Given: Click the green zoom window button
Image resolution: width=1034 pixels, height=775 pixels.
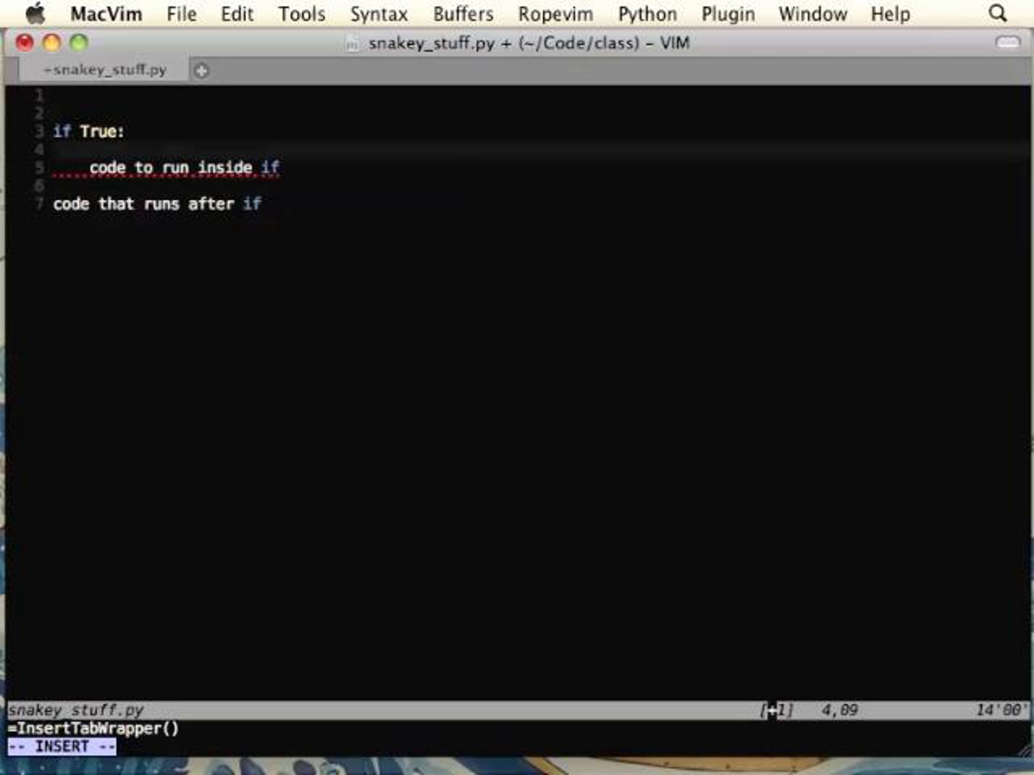Looking at the screenshot, I should click(79, 43).
